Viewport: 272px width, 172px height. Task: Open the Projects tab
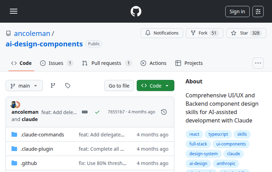(x=189, y=63)
